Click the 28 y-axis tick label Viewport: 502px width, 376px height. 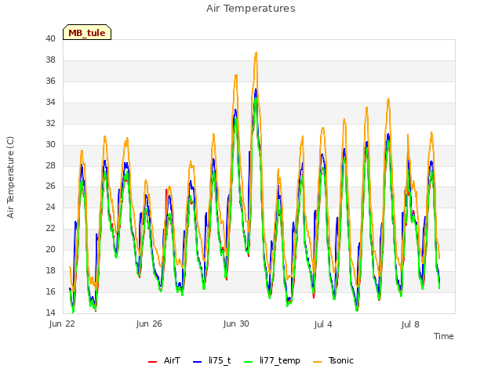(50, 165)
